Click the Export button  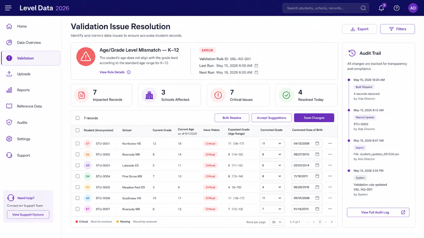tap(359, 29)
